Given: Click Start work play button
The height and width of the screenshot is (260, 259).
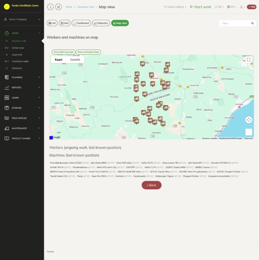Looking at the screenshot, I should click(201, 7).
